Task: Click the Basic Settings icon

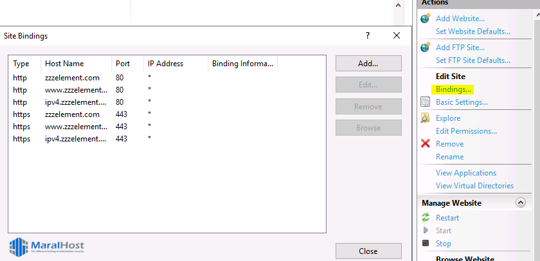Action: pos(425,102)
